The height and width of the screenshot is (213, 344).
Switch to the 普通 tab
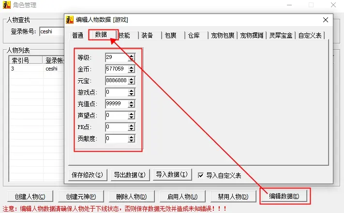coord(78,35)
